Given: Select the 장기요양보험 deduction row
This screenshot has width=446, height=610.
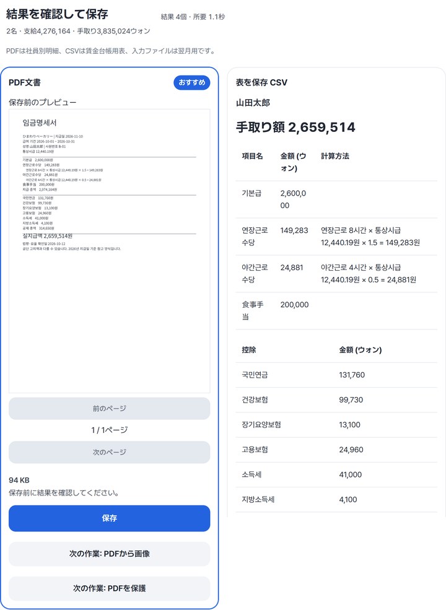Looking at the screenshot, I should point(336,425).
